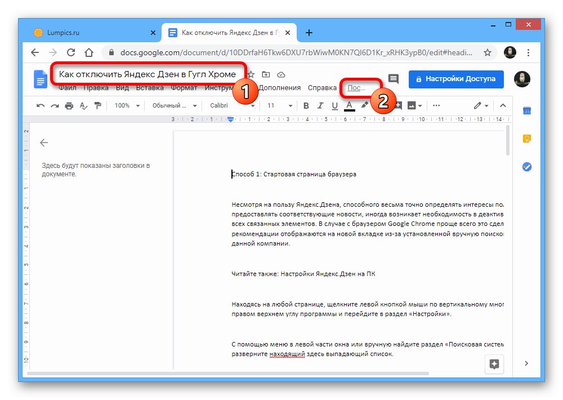This screenshot has height=400, width=563.
Task: Open the Справка menu
Action: (x=322, y=88)
